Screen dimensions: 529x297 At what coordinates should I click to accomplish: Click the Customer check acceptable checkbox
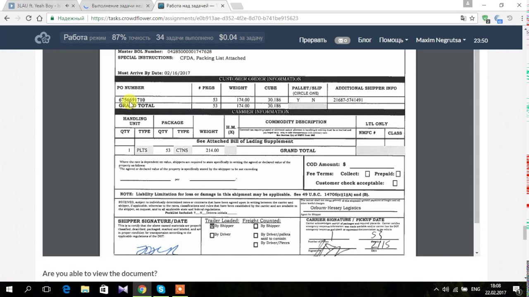tap(395, 183)
